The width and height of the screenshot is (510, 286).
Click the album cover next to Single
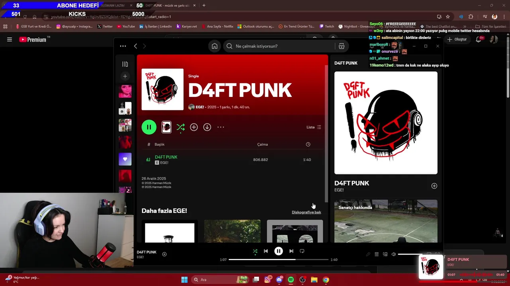click(x=163, y=89)
